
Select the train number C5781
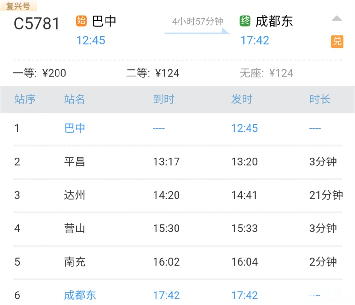pyautogui.click(x=37, y=24)
